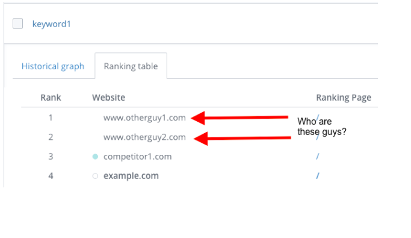Open ranking page slash for otherguy1.com

pyautogui.click(x=318, y=117)
